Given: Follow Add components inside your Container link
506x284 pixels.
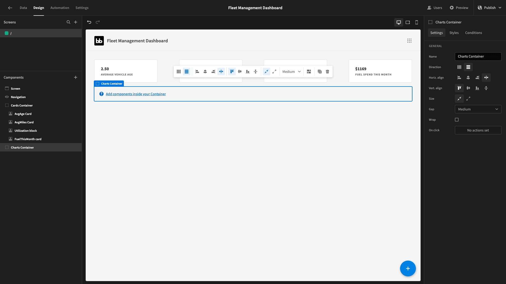Looking at the screenshot, I should point(136,94).
